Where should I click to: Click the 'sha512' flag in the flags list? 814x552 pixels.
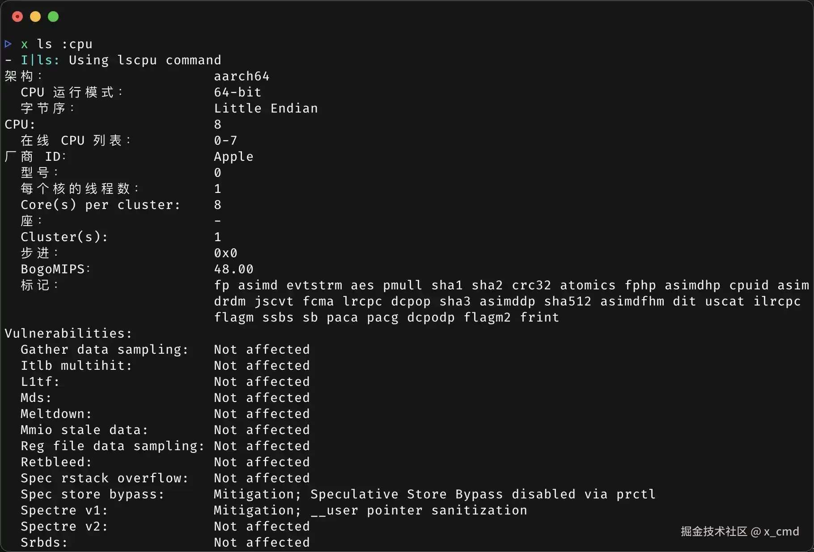pyautogui.click(x=568, y=301)
